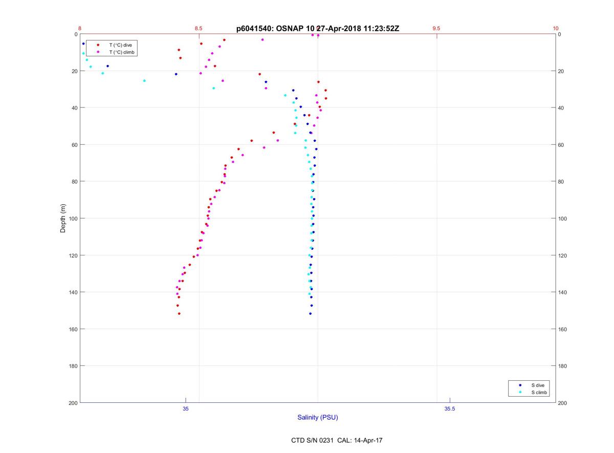Click right depth axis tick label 180
614x453 pixels.
click(x=563, y=366)
